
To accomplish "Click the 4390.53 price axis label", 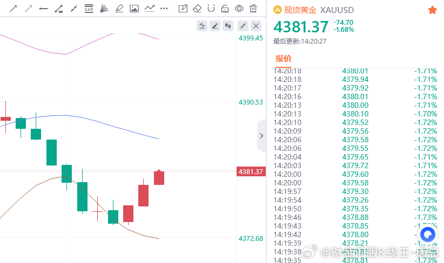I will point(251,102).
